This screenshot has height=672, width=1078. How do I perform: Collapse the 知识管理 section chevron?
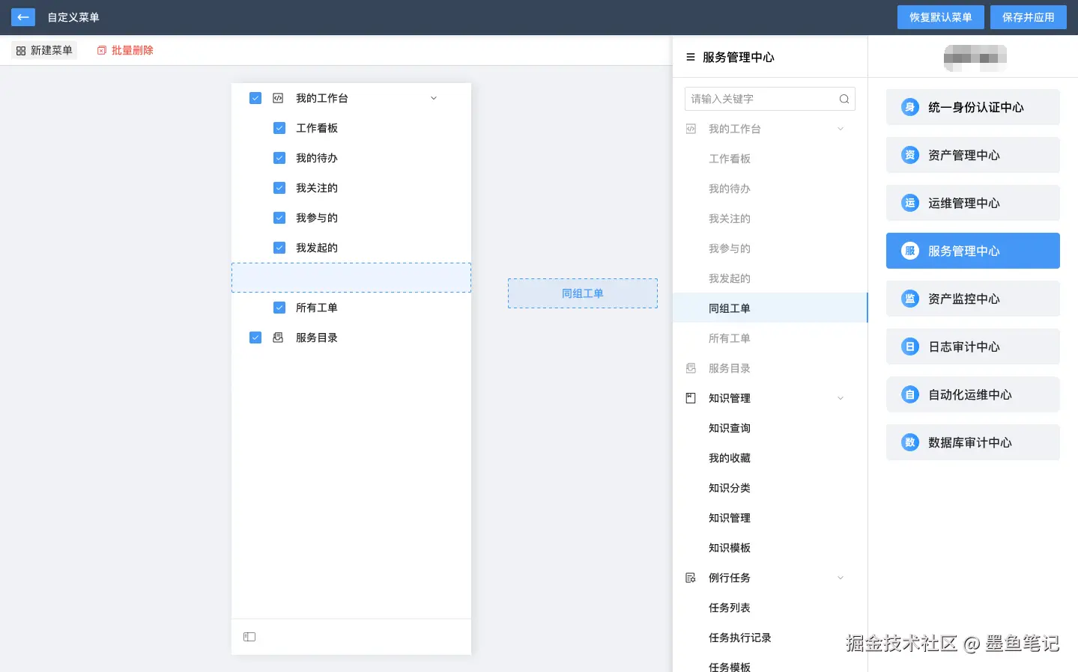coord(841,397)
